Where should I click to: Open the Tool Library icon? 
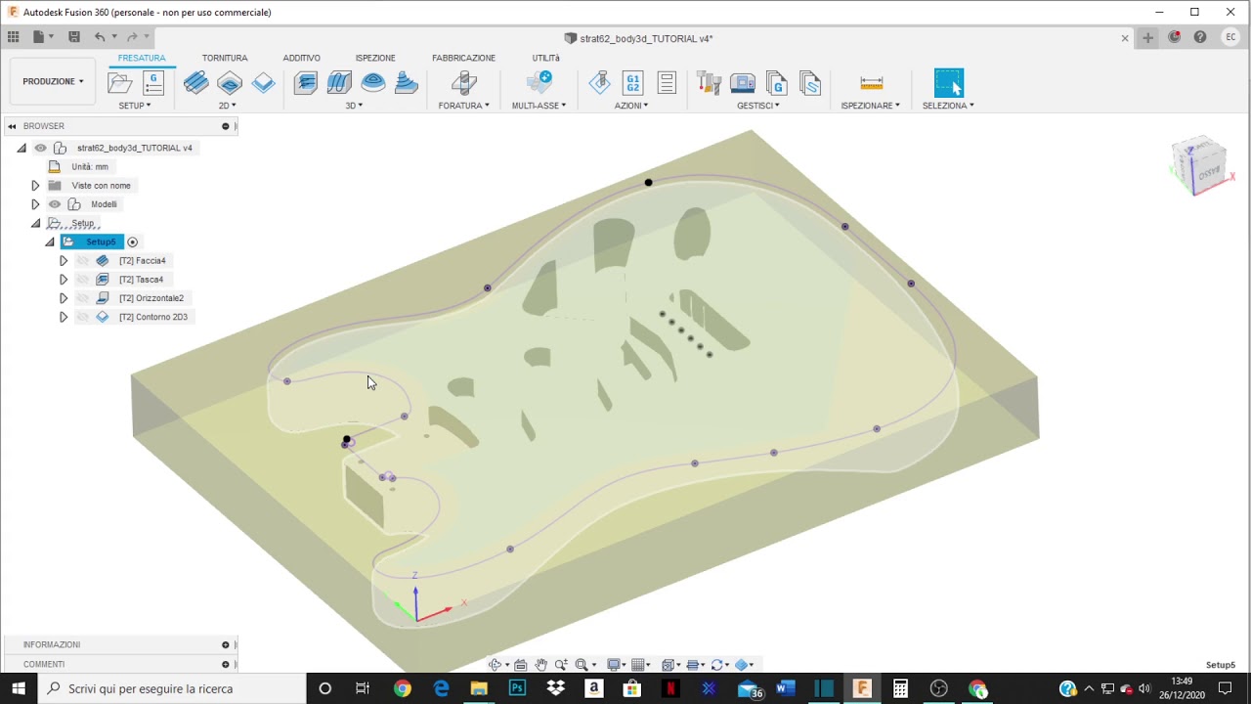click(x=710, y=83)
